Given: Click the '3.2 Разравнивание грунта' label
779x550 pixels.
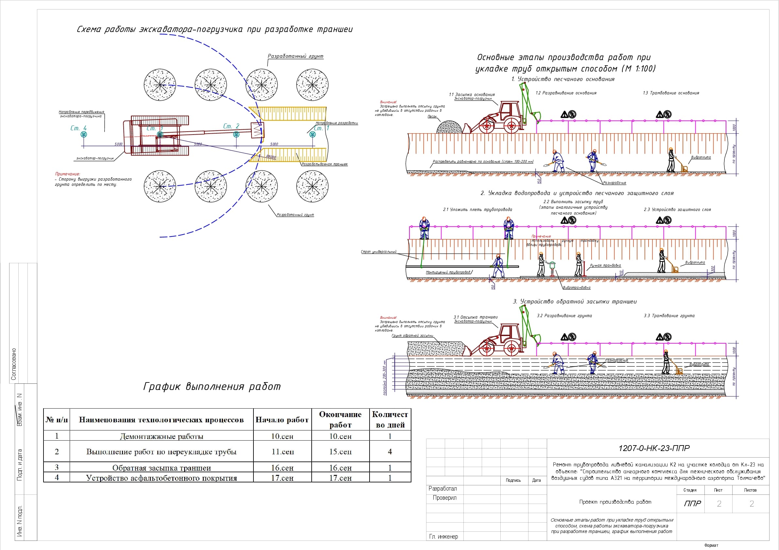Looking at the screenshot, I should (x=564, y=315).
